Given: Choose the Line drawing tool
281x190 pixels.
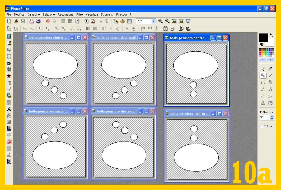Looking at the screenshot, I should [270, 75].
